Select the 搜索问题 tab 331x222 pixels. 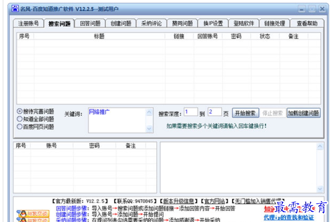pos(59,24)
